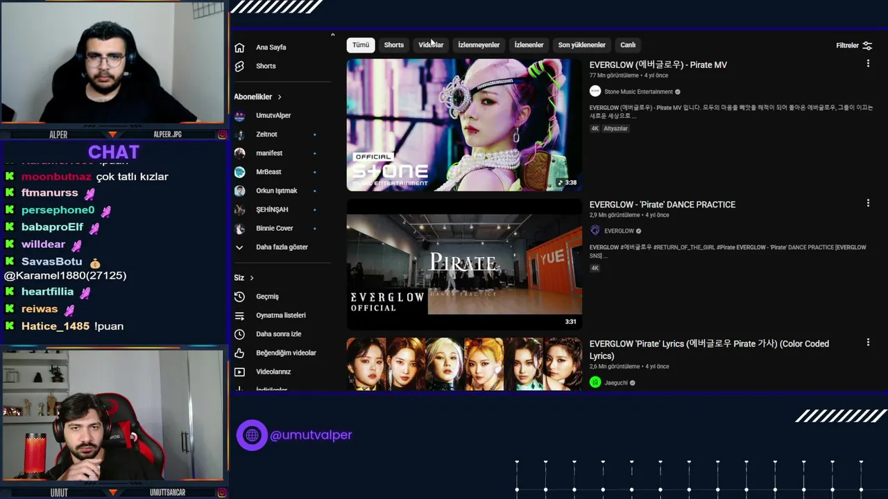Click Instagram icon beside UMUTTSANCAR

click(222, 493)
